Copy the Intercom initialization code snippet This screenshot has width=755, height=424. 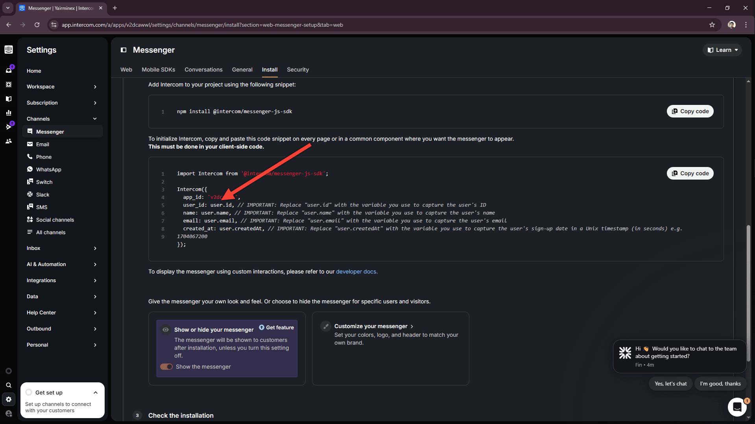point(690,173)
